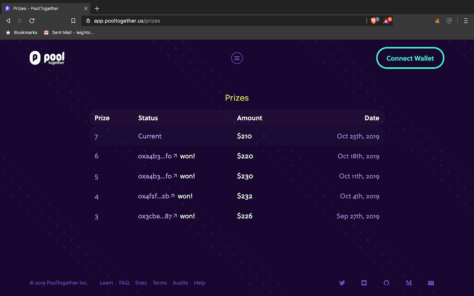Image resolution: width=474 pixels, height=296 pixels.
Task: Open the Discord chat icon in footer
Action: [364, 283]
